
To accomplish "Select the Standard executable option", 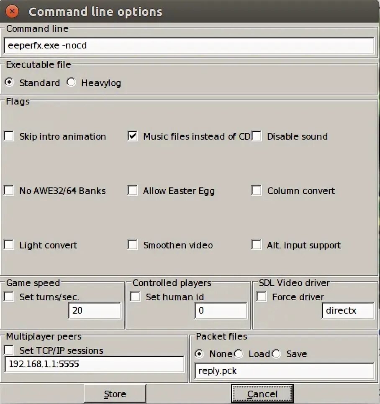I will 9,82.
